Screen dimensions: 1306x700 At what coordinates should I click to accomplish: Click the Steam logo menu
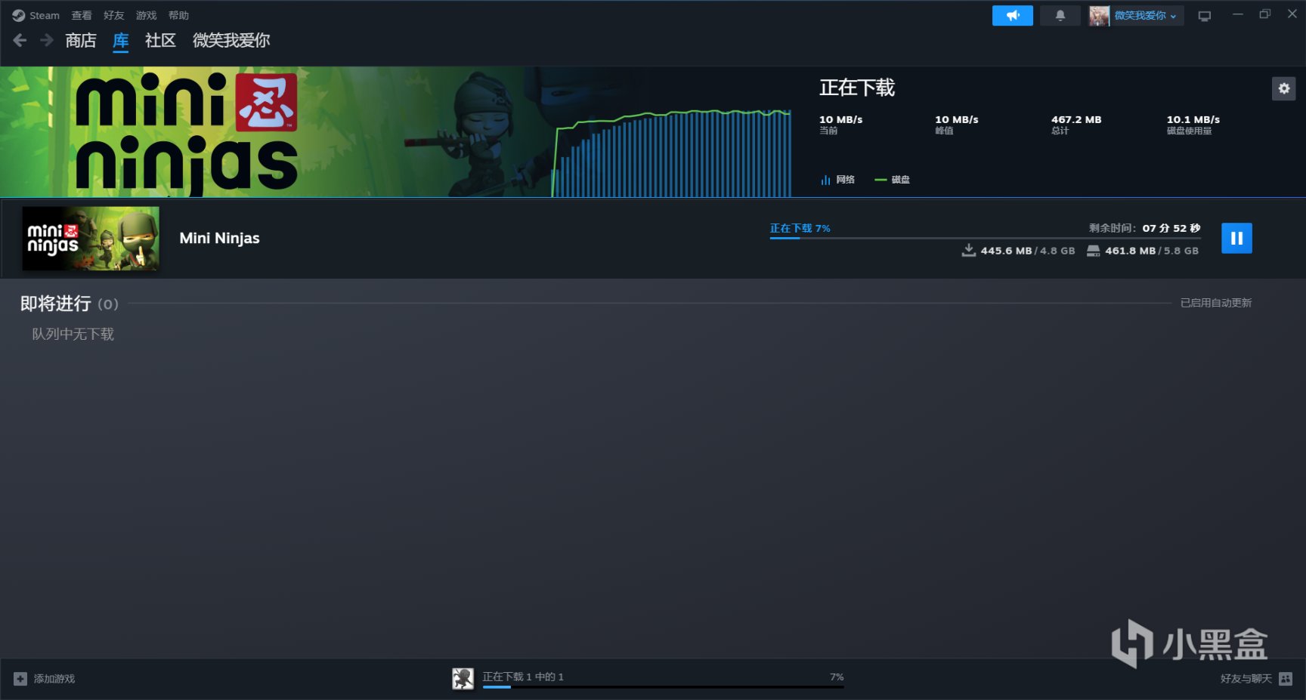tap(36, 15)
